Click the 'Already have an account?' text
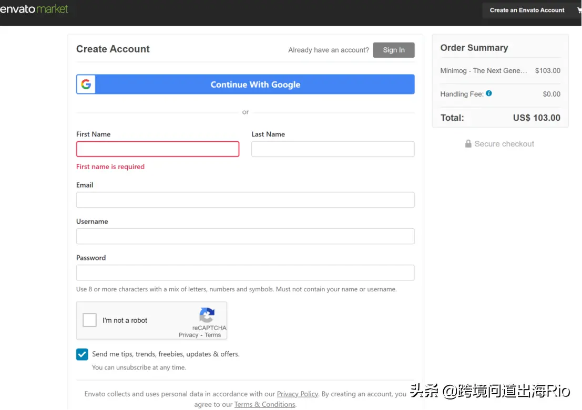 (x=329, y=50)
